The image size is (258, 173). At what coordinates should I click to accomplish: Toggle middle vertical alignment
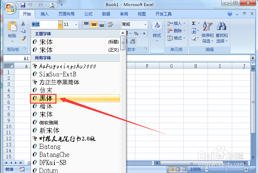(94, 24)
